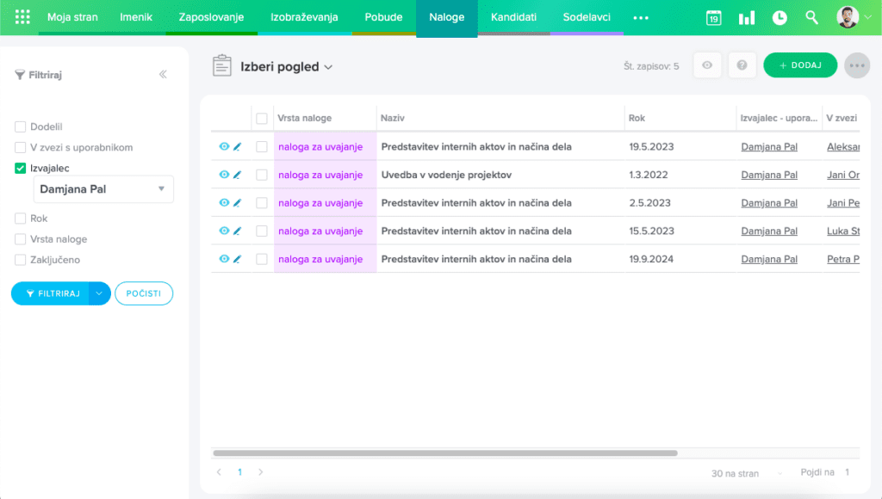Open the calendar icon in top bar

click(x=713, y=18)
